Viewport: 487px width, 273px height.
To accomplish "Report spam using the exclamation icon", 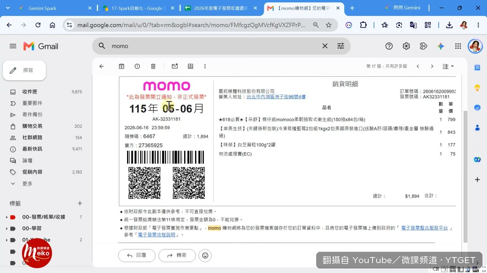I will 137,66.
